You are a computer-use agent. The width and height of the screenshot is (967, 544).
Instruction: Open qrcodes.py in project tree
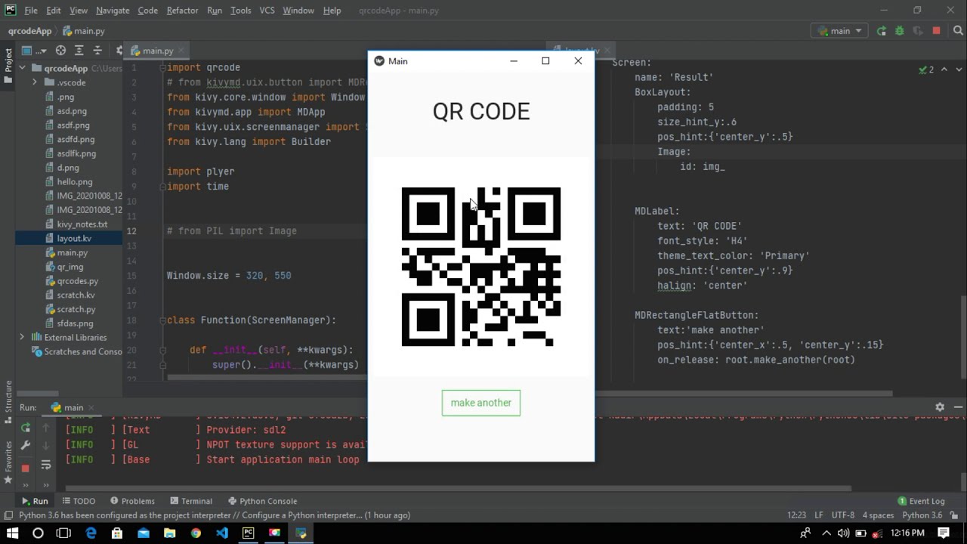[78, 281]
